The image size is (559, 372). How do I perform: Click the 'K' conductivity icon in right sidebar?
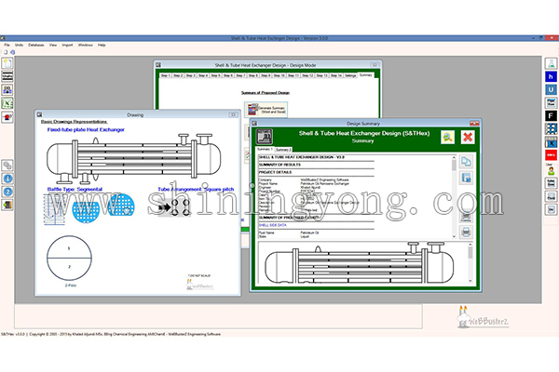[552, 142]
